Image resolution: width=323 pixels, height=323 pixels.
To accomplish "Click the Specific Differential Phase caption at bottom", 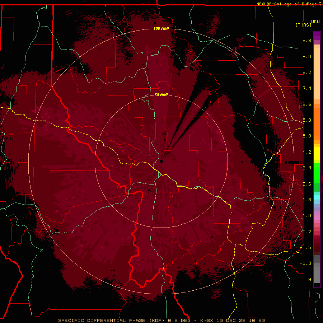I will [161, 320].
